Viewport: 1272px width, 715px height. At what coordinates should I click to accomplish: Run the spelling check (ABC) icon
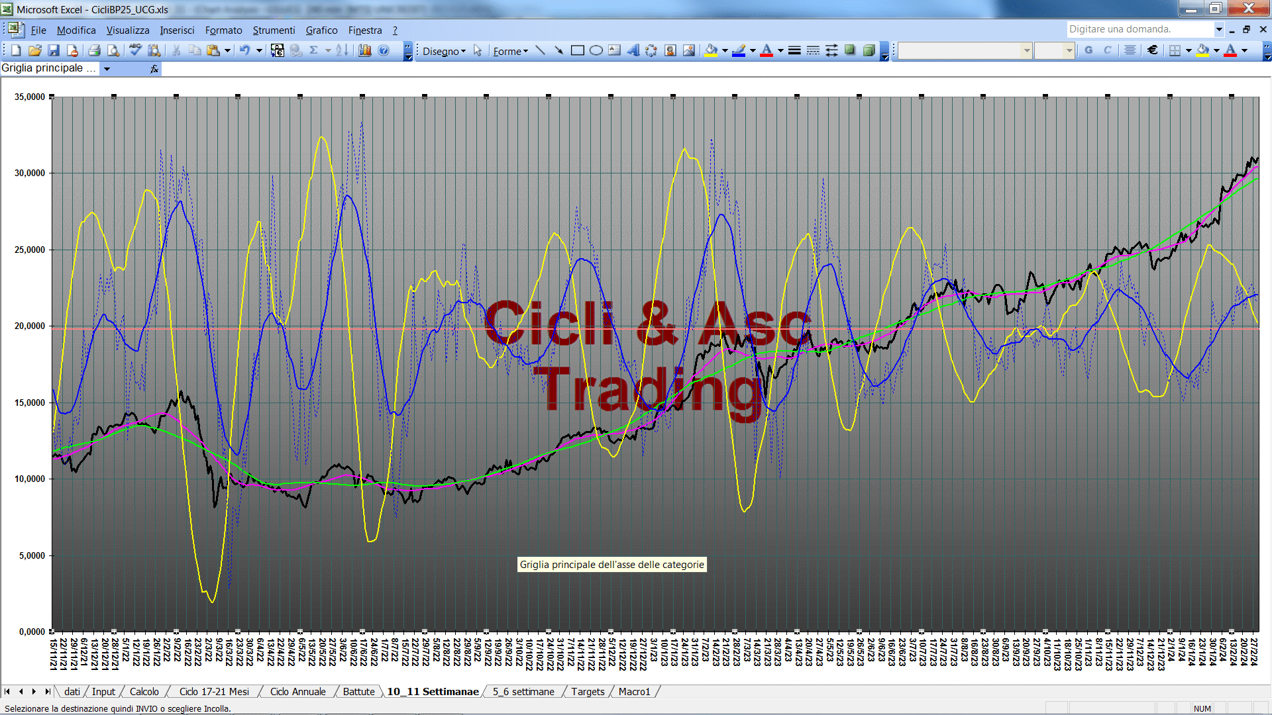pos(135,50)
